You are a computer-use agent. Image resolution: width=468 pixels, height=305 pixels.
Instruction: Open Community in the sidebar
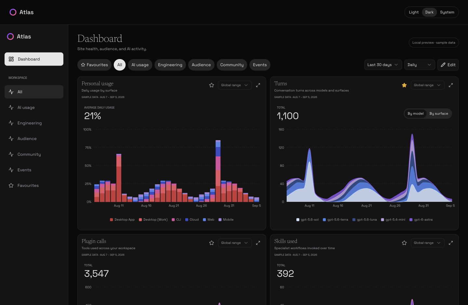click(x=34, y=154)
